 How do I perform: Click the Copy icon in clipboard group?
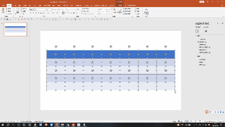click(7, 11)
